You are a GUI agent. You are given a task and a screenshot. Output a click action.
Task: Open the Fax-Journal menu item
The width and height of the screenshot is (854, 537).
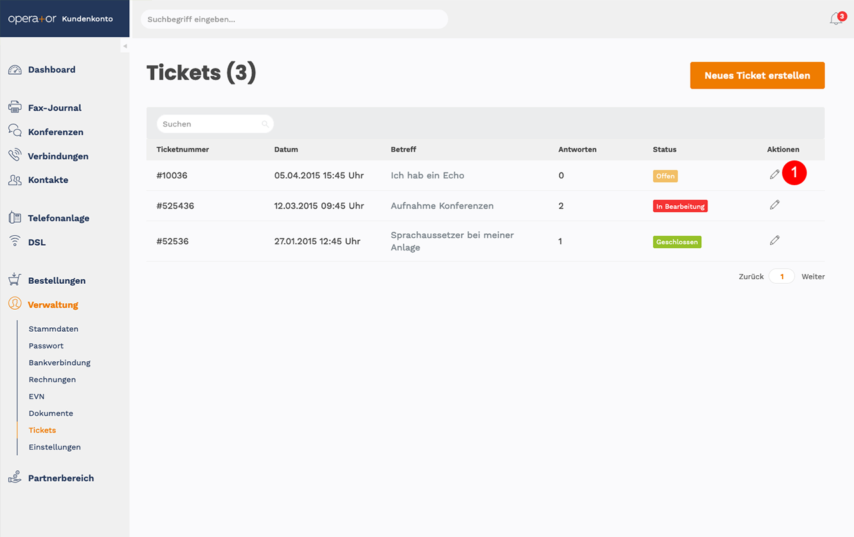[55, 107]
